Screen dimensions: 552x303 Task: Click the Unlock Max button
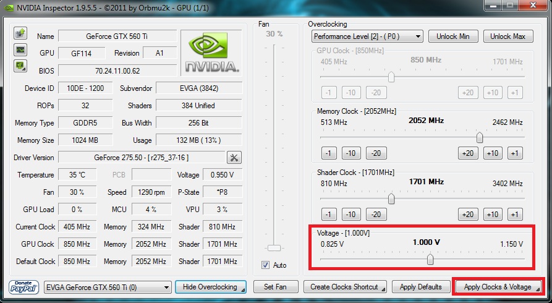pyautogui.click(x=508, y=36)
